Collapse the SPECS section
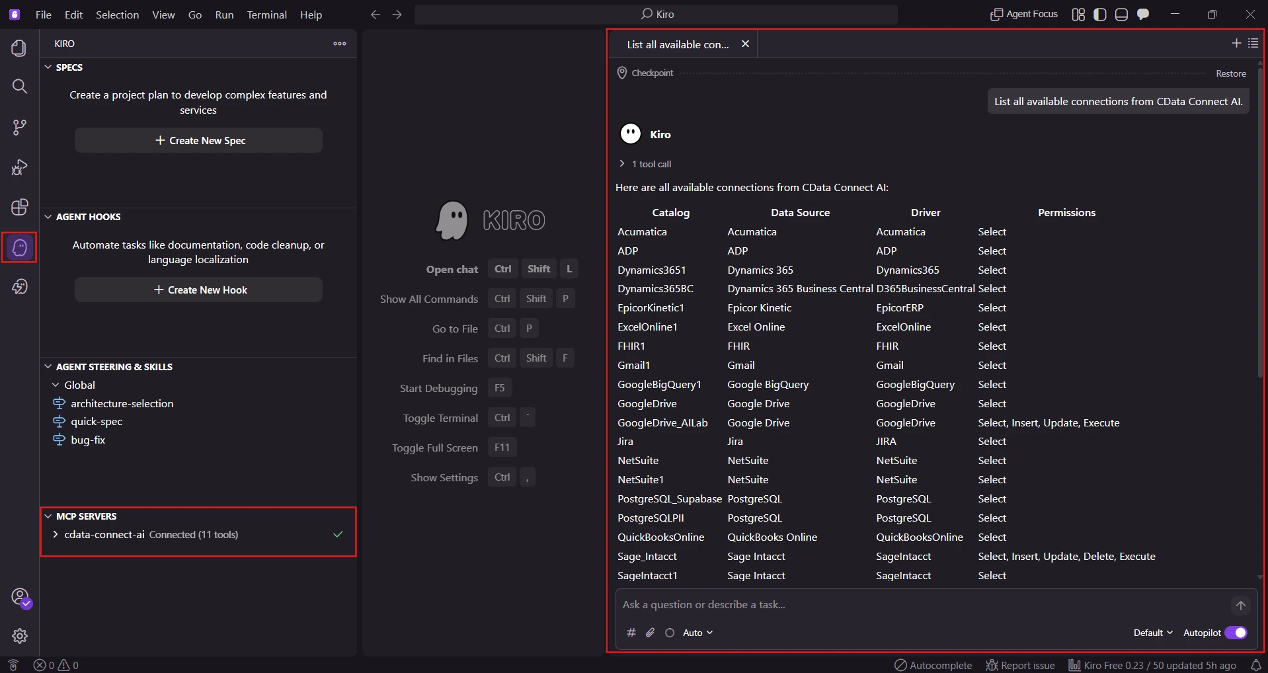The image size is (1268, 673). (x=48, y=67)
